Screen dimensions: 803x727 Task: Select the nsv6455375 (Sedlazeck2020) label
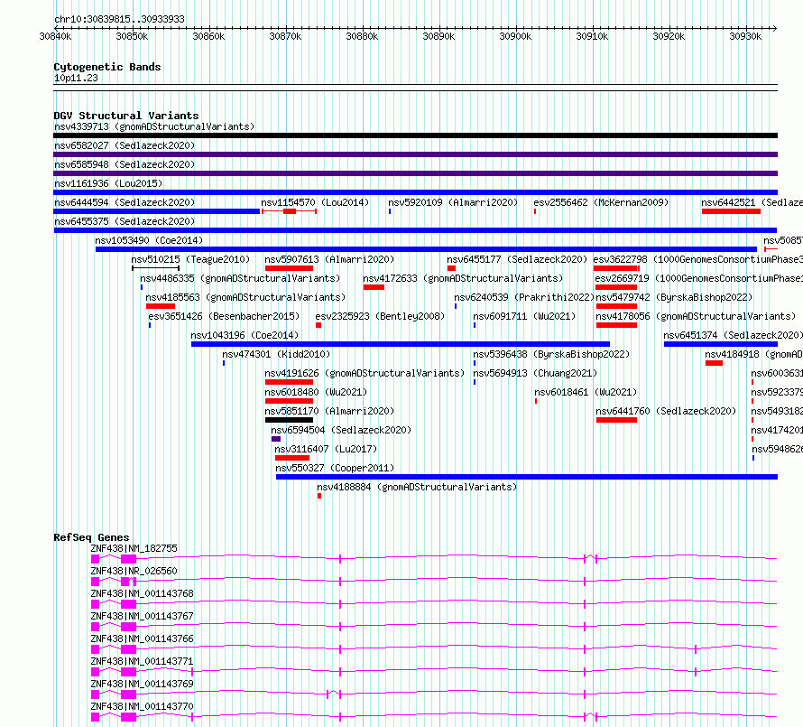tap(125, 221)
